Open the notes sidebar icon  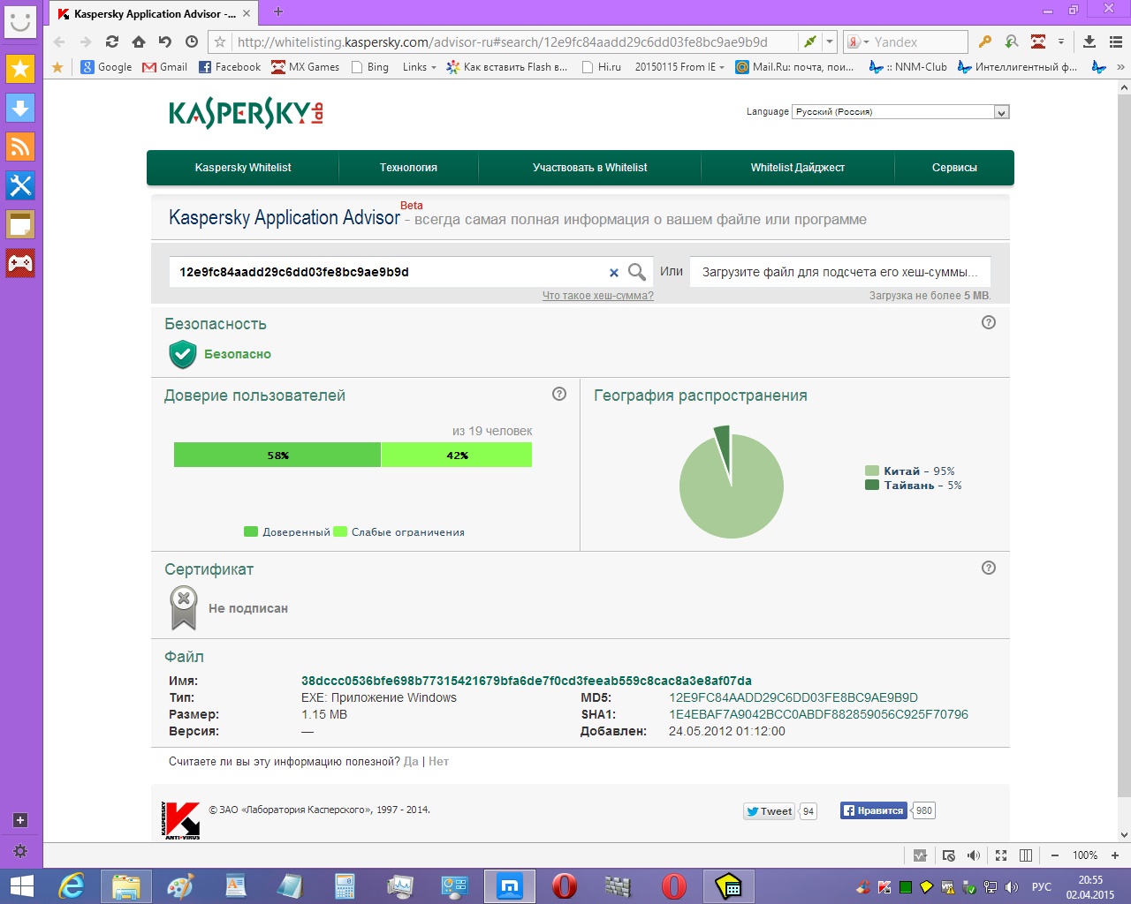pos(20,224)
